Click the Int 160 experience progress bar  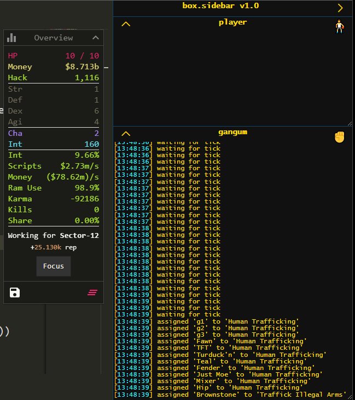(54, 150)
